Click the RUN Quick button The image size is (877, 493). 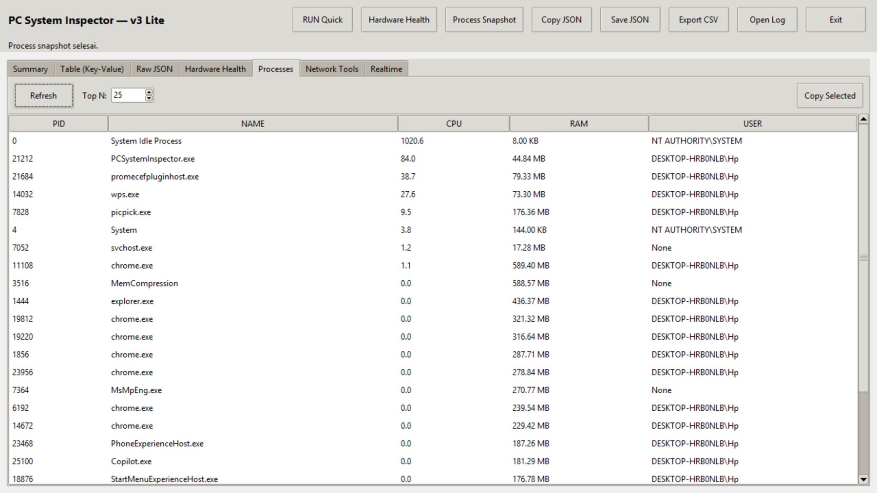[322, 19]
